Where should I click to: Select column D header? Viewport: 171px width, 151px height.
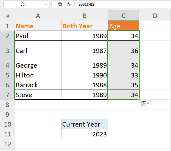pyautogui.click(x=155, y=16)
